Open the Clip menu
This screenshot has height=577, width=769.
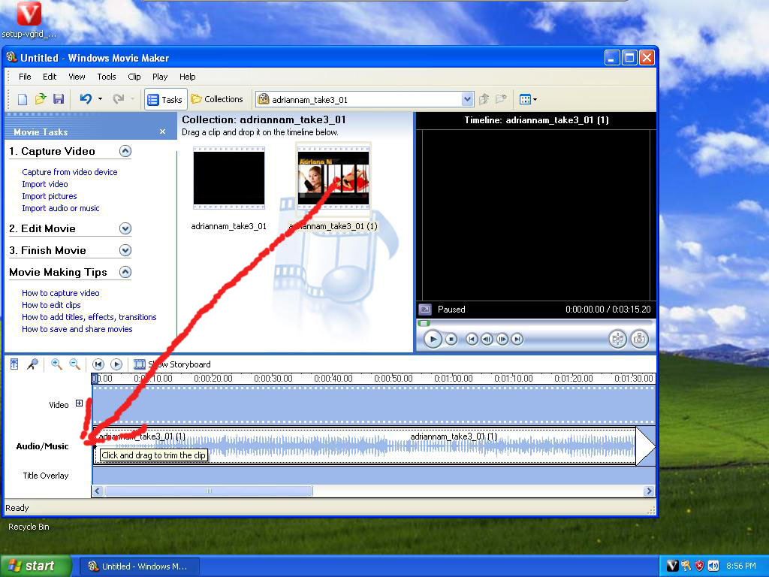(x=134, y=77)
